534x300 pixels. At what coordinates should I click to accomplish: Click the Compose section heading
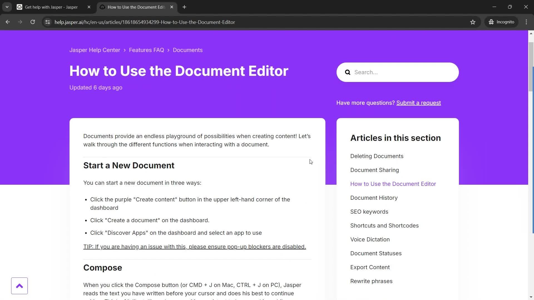pos(103,267)
